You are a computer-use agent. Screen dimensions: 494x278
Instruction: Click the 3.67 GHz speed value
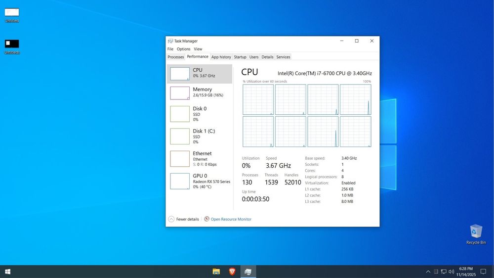278,165
